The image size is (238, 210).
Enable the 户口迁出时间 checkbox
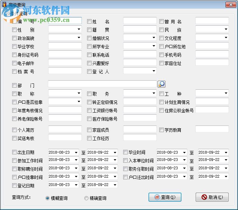point(125,177)
